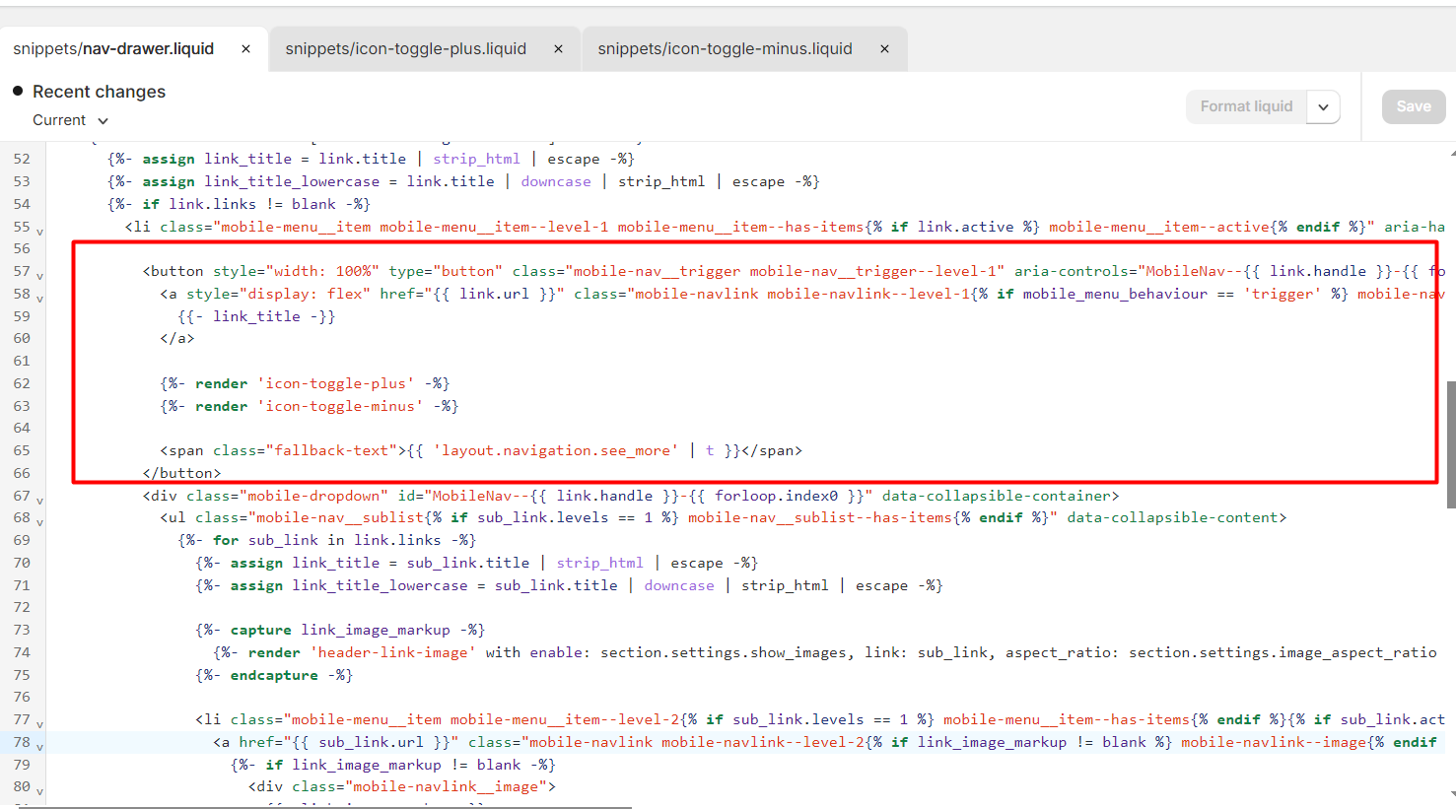Close the nav-drawer.liquid tab
1456x809 pixels.
pos(245,49)
